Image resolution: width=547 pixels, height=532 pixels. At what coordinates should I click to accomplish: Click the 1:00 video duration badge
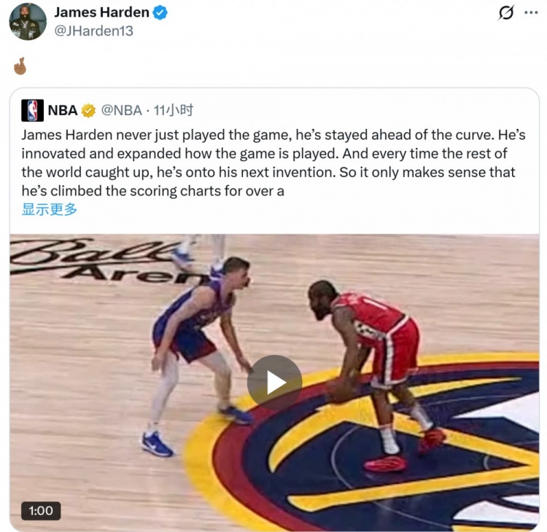(x=41, y=511)
